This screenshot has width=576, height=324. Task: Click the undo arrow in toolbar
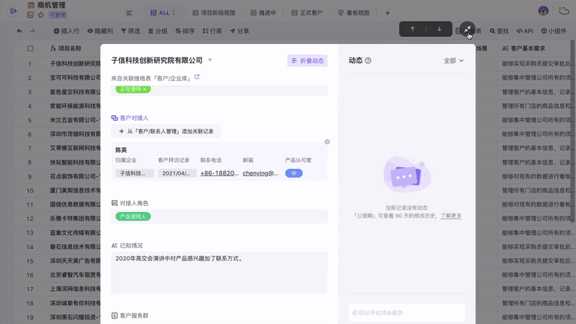tap(21, 30)
